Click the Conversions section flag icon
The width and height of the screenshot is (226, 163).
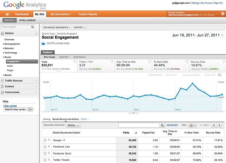click(2, 92)
